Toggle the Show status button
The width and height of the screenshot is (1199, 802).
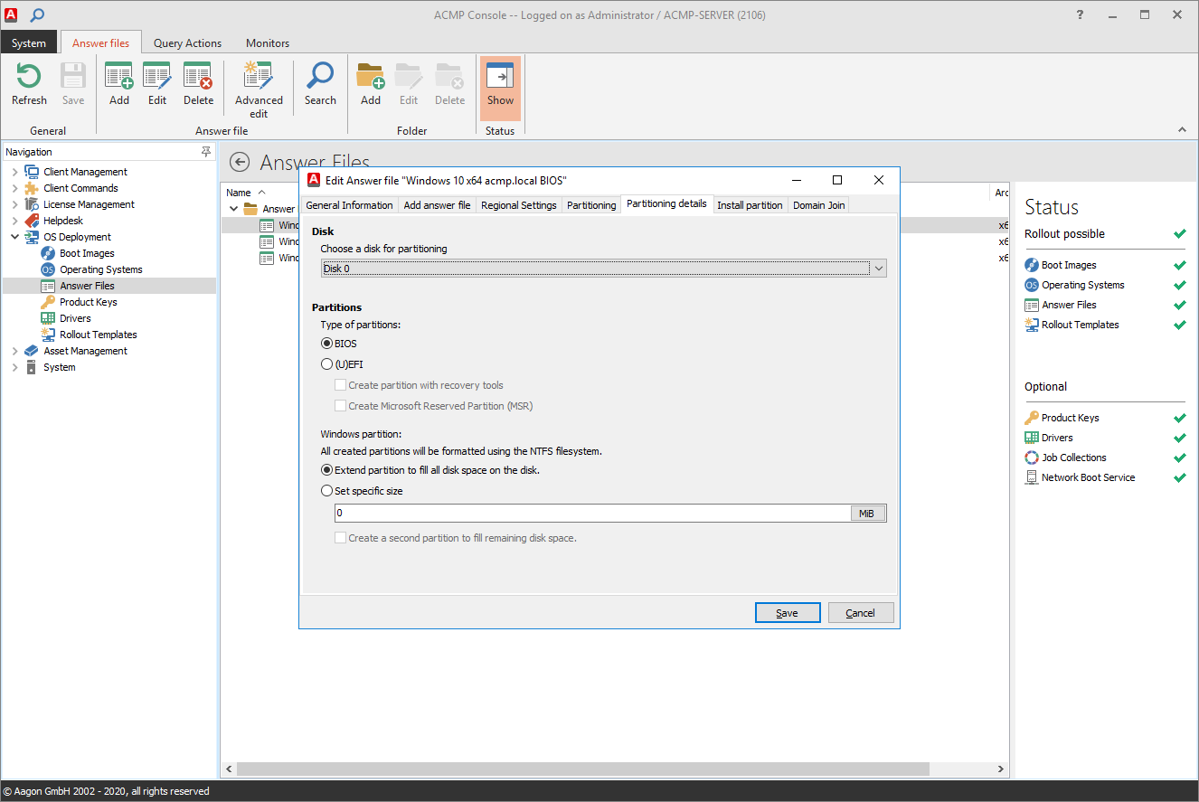point(500,88)
